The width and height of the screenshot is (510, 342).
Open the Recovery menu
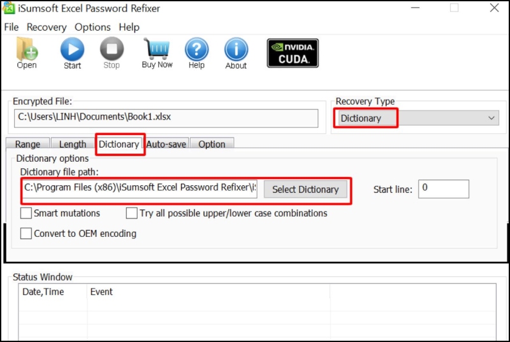pos(47,27)
